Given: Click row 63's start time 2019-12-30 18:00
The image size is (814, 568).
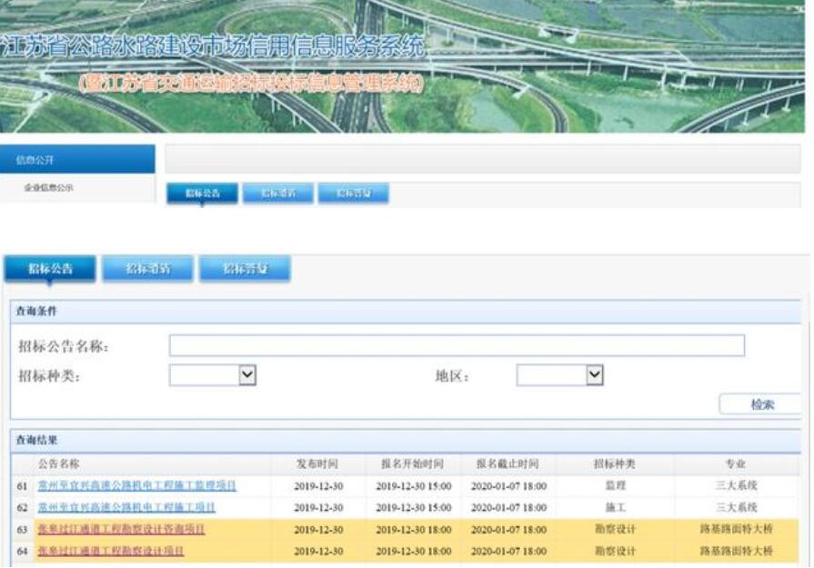Looking at the screenshot, I should click(x=414, y=530).
